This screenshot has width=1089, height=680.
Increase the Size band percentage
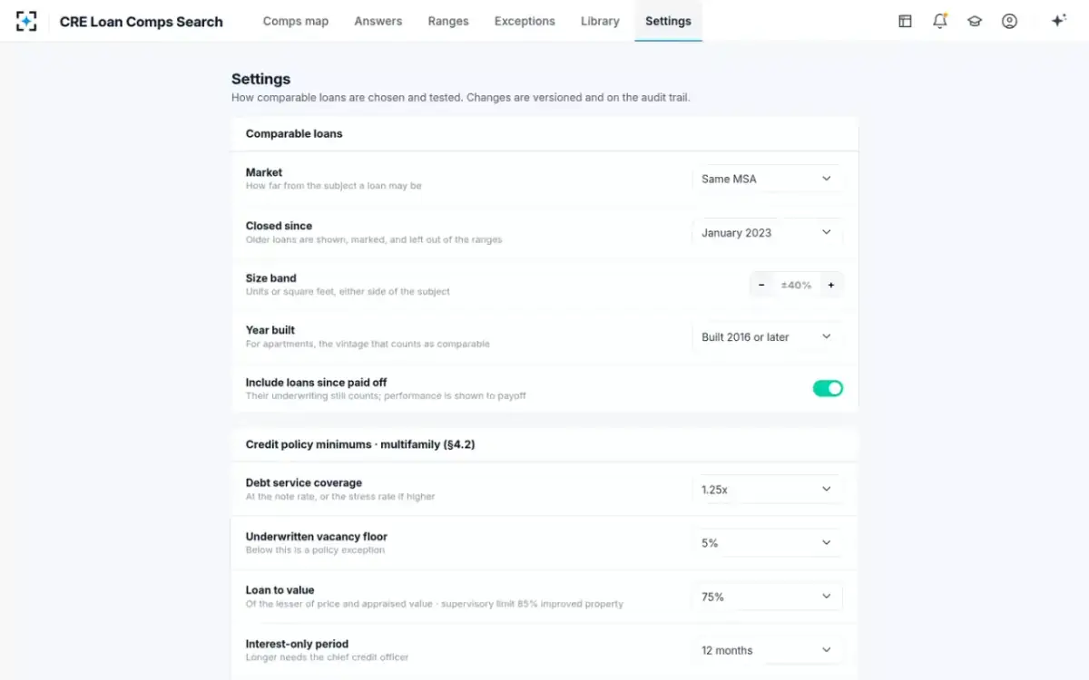tap(831, 285)
